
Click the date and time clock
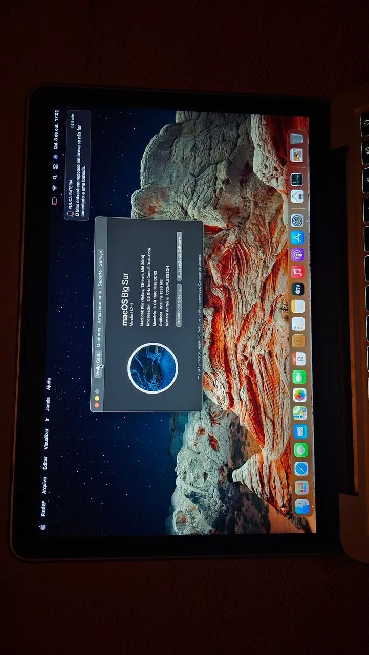tap(56, 129)
